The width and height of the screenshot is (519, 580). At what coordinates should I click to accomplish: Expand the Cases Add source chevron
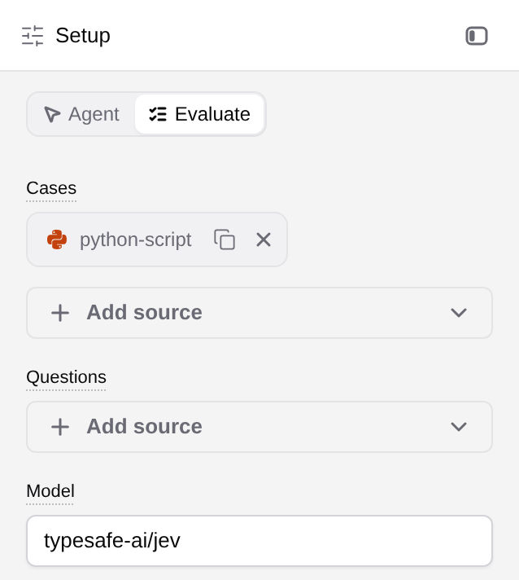click(x=459, y=313)
